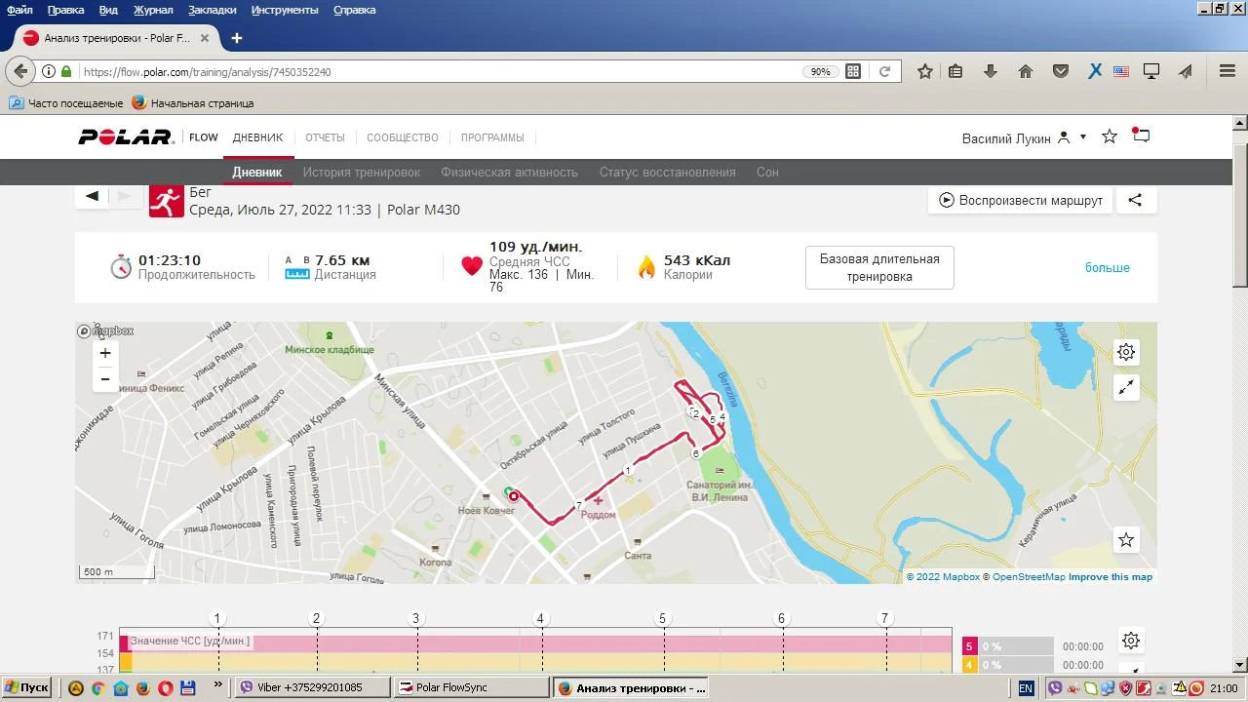Open map settings gear icon
This screenshot has height=702, width=1248.
1126,352
